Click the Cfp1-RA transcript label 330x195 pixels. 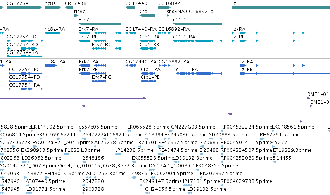point(150,37)
